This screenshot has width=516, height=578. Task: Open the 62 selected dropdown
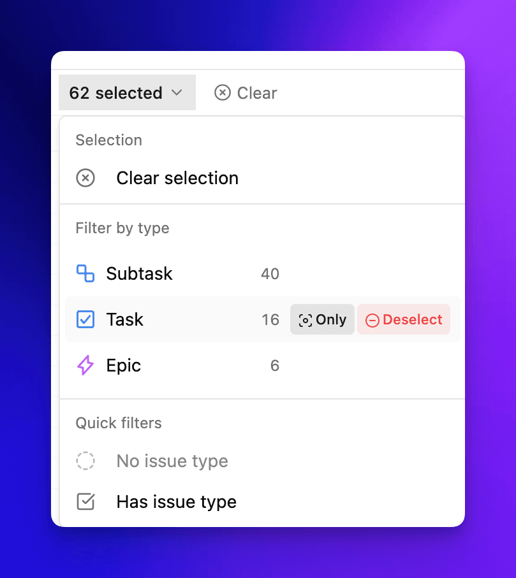pos(127,92)
